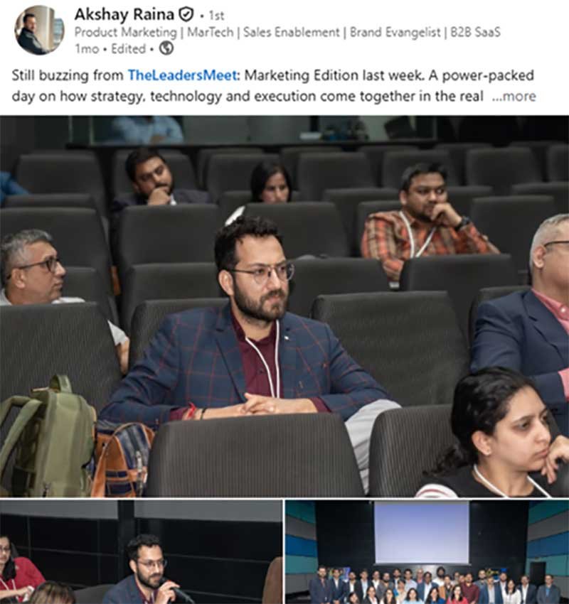
Task: Click the Product Marketing headline text
Action: (125, 33)
